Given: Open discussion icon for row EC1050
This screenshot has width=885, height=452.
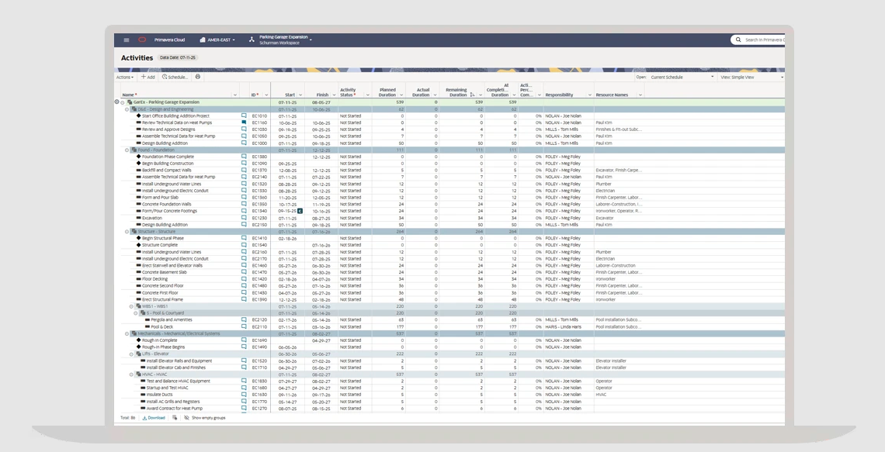Looking at the screenshot, I should coord(244,136).
